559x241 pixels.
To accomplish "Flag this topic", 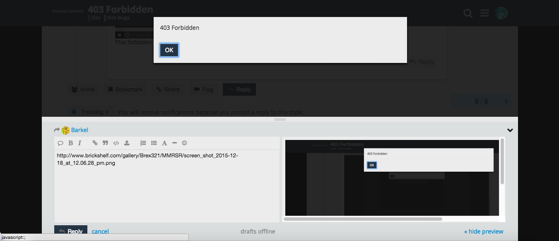I will point(203,89).
